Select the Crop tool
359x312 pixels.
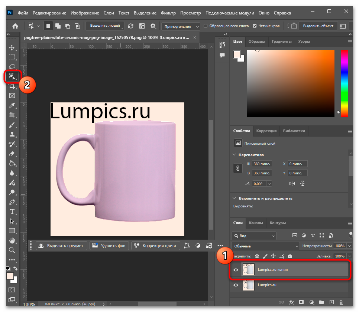(x=12, y=86)
